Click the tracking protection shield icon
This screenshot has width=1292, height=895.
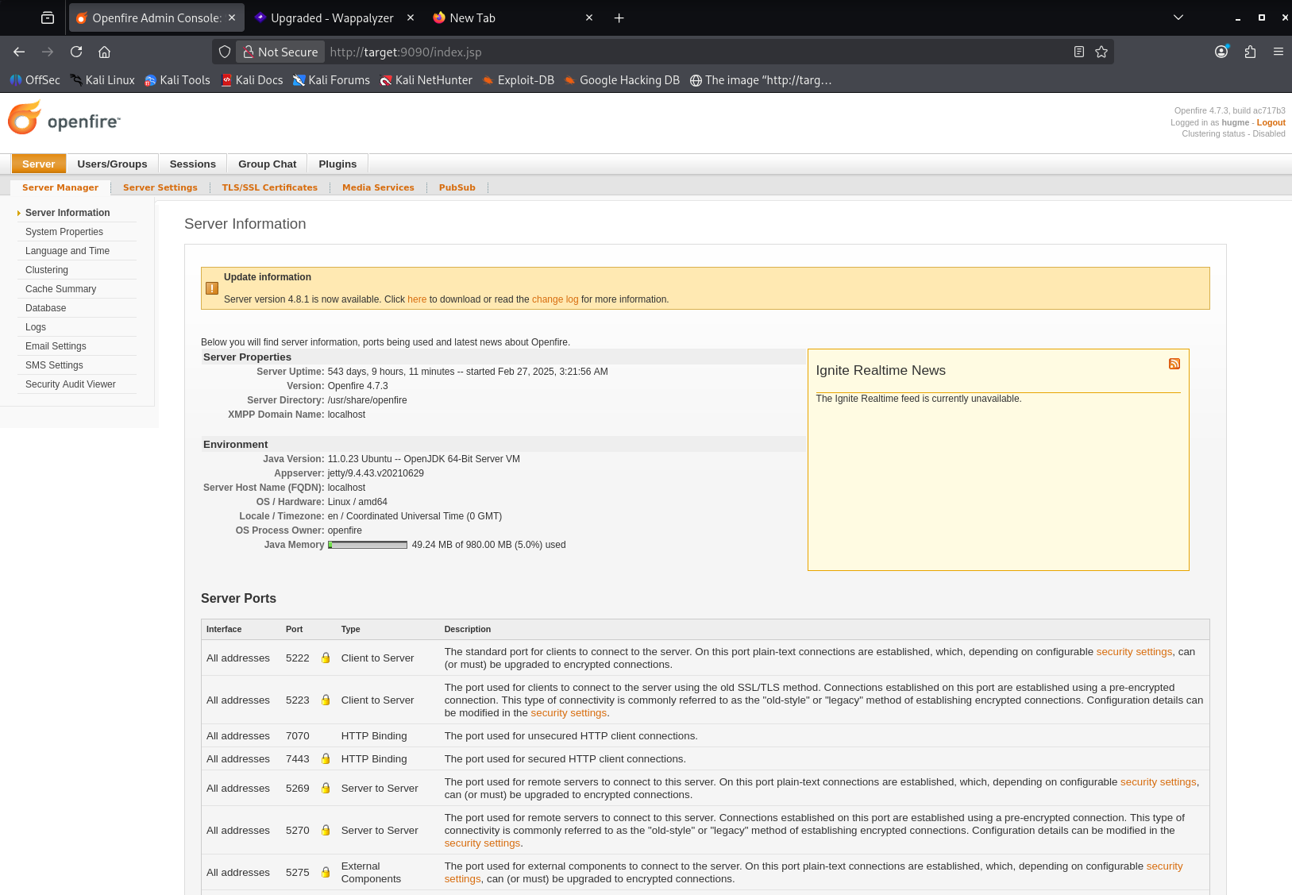225,52
